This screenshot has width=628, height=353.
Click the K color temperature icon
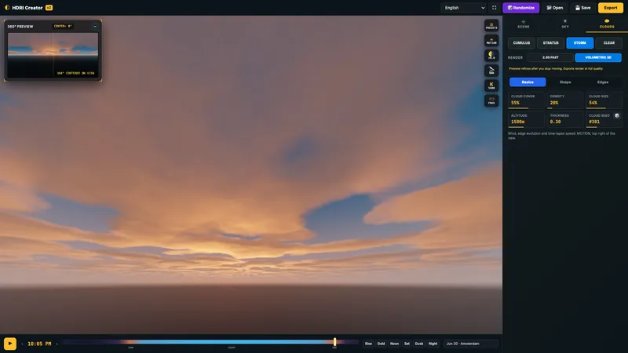point(491,86)
